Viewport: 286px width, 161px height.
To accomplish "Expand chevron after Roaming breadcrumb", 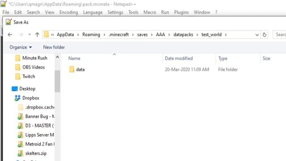I will [104, 35].
